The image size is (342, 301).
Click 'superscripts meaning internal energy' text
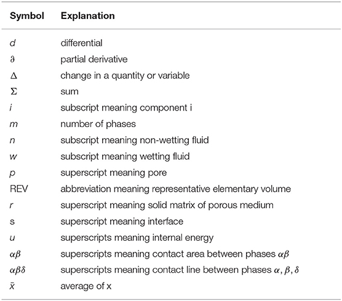137,238
